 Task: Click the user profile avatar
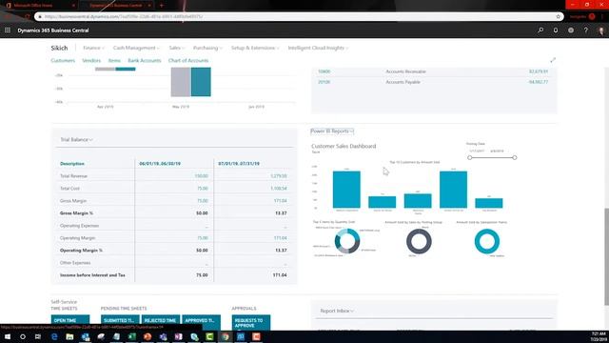601,30
